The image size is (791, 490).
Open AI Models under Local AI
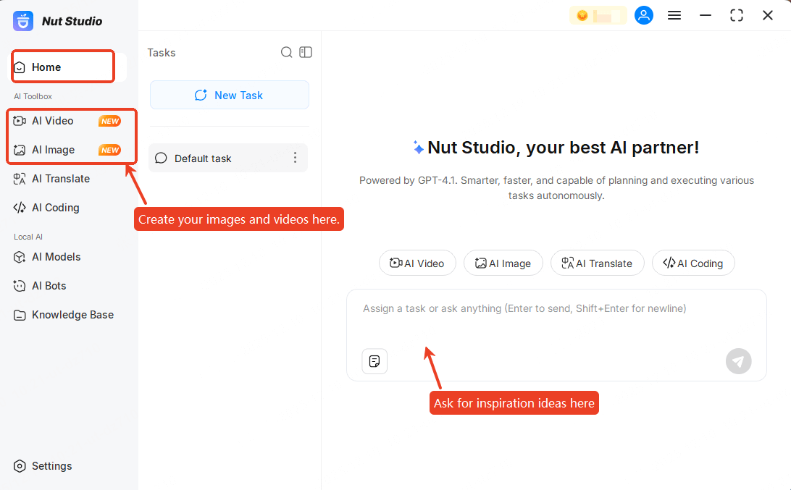pyautogui.click(x=55, y=257)
